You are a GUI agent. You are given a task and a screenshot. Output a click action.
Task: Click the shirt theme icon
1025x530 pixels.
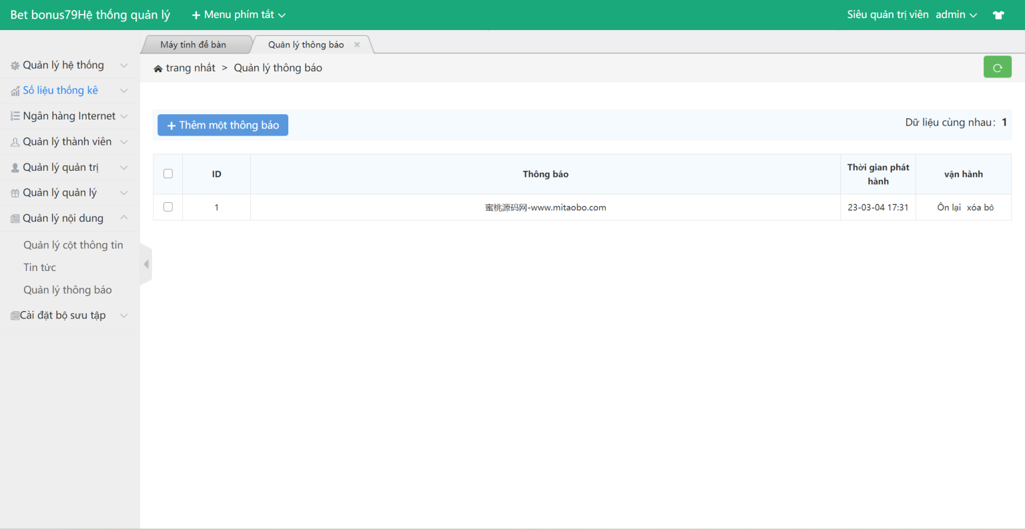[998, 15]
